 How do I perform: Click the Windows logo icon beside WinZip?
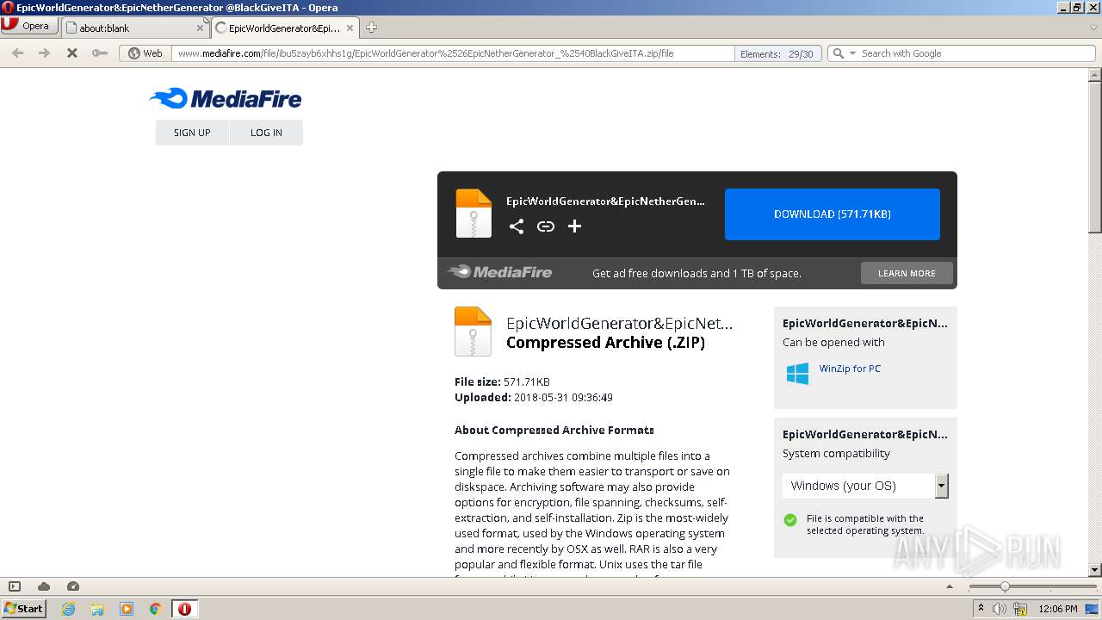(797, 373)
